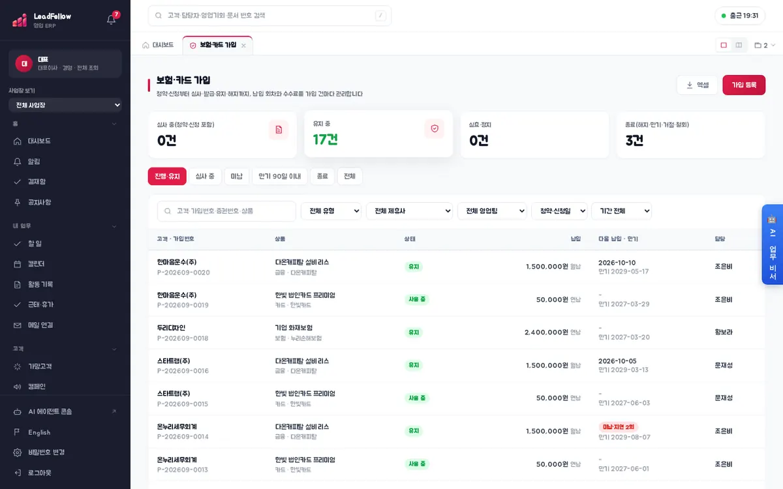Viewport: 783px width, 489px height.
Task: Open the 전체 사업장 workplace dropdown
Action: [65, 105]
